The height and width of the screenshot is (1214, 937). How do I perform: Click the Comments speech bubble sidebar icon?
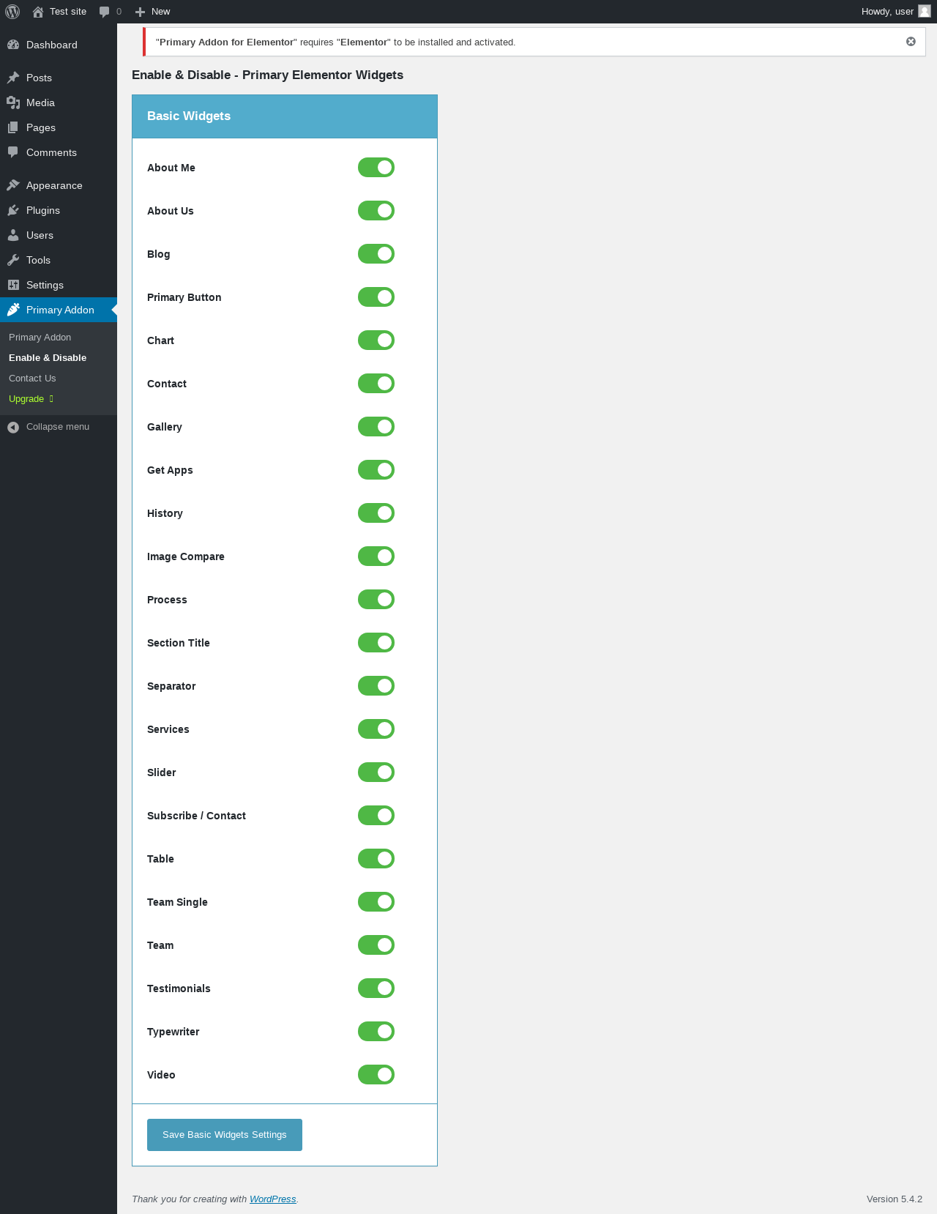coord(13,152)
